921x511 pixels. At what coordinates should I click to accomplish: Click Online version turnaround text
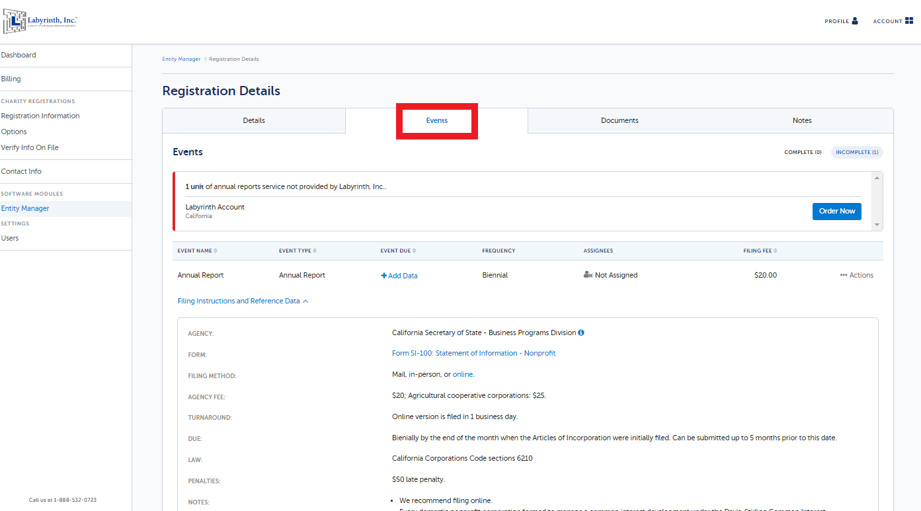(x=455, y=416)
